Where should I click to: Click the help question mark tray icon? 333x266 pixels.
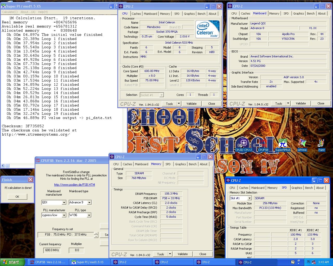[293, 262]
